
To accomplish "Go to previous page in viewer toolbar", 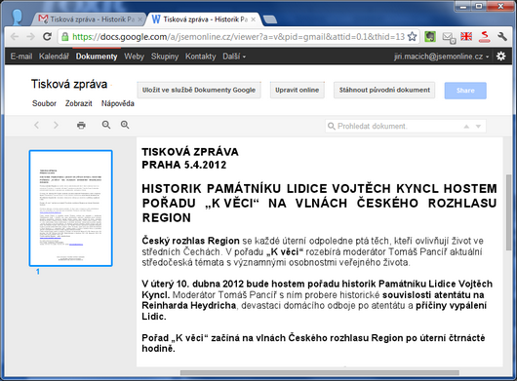I will (x=37, y=125).
